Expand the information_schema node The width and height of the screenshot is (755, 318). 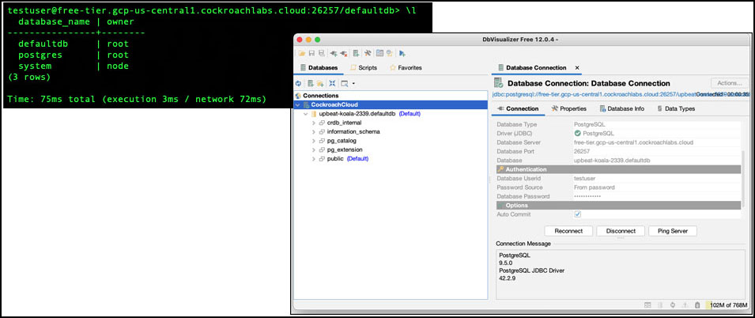tap(314, 131)
